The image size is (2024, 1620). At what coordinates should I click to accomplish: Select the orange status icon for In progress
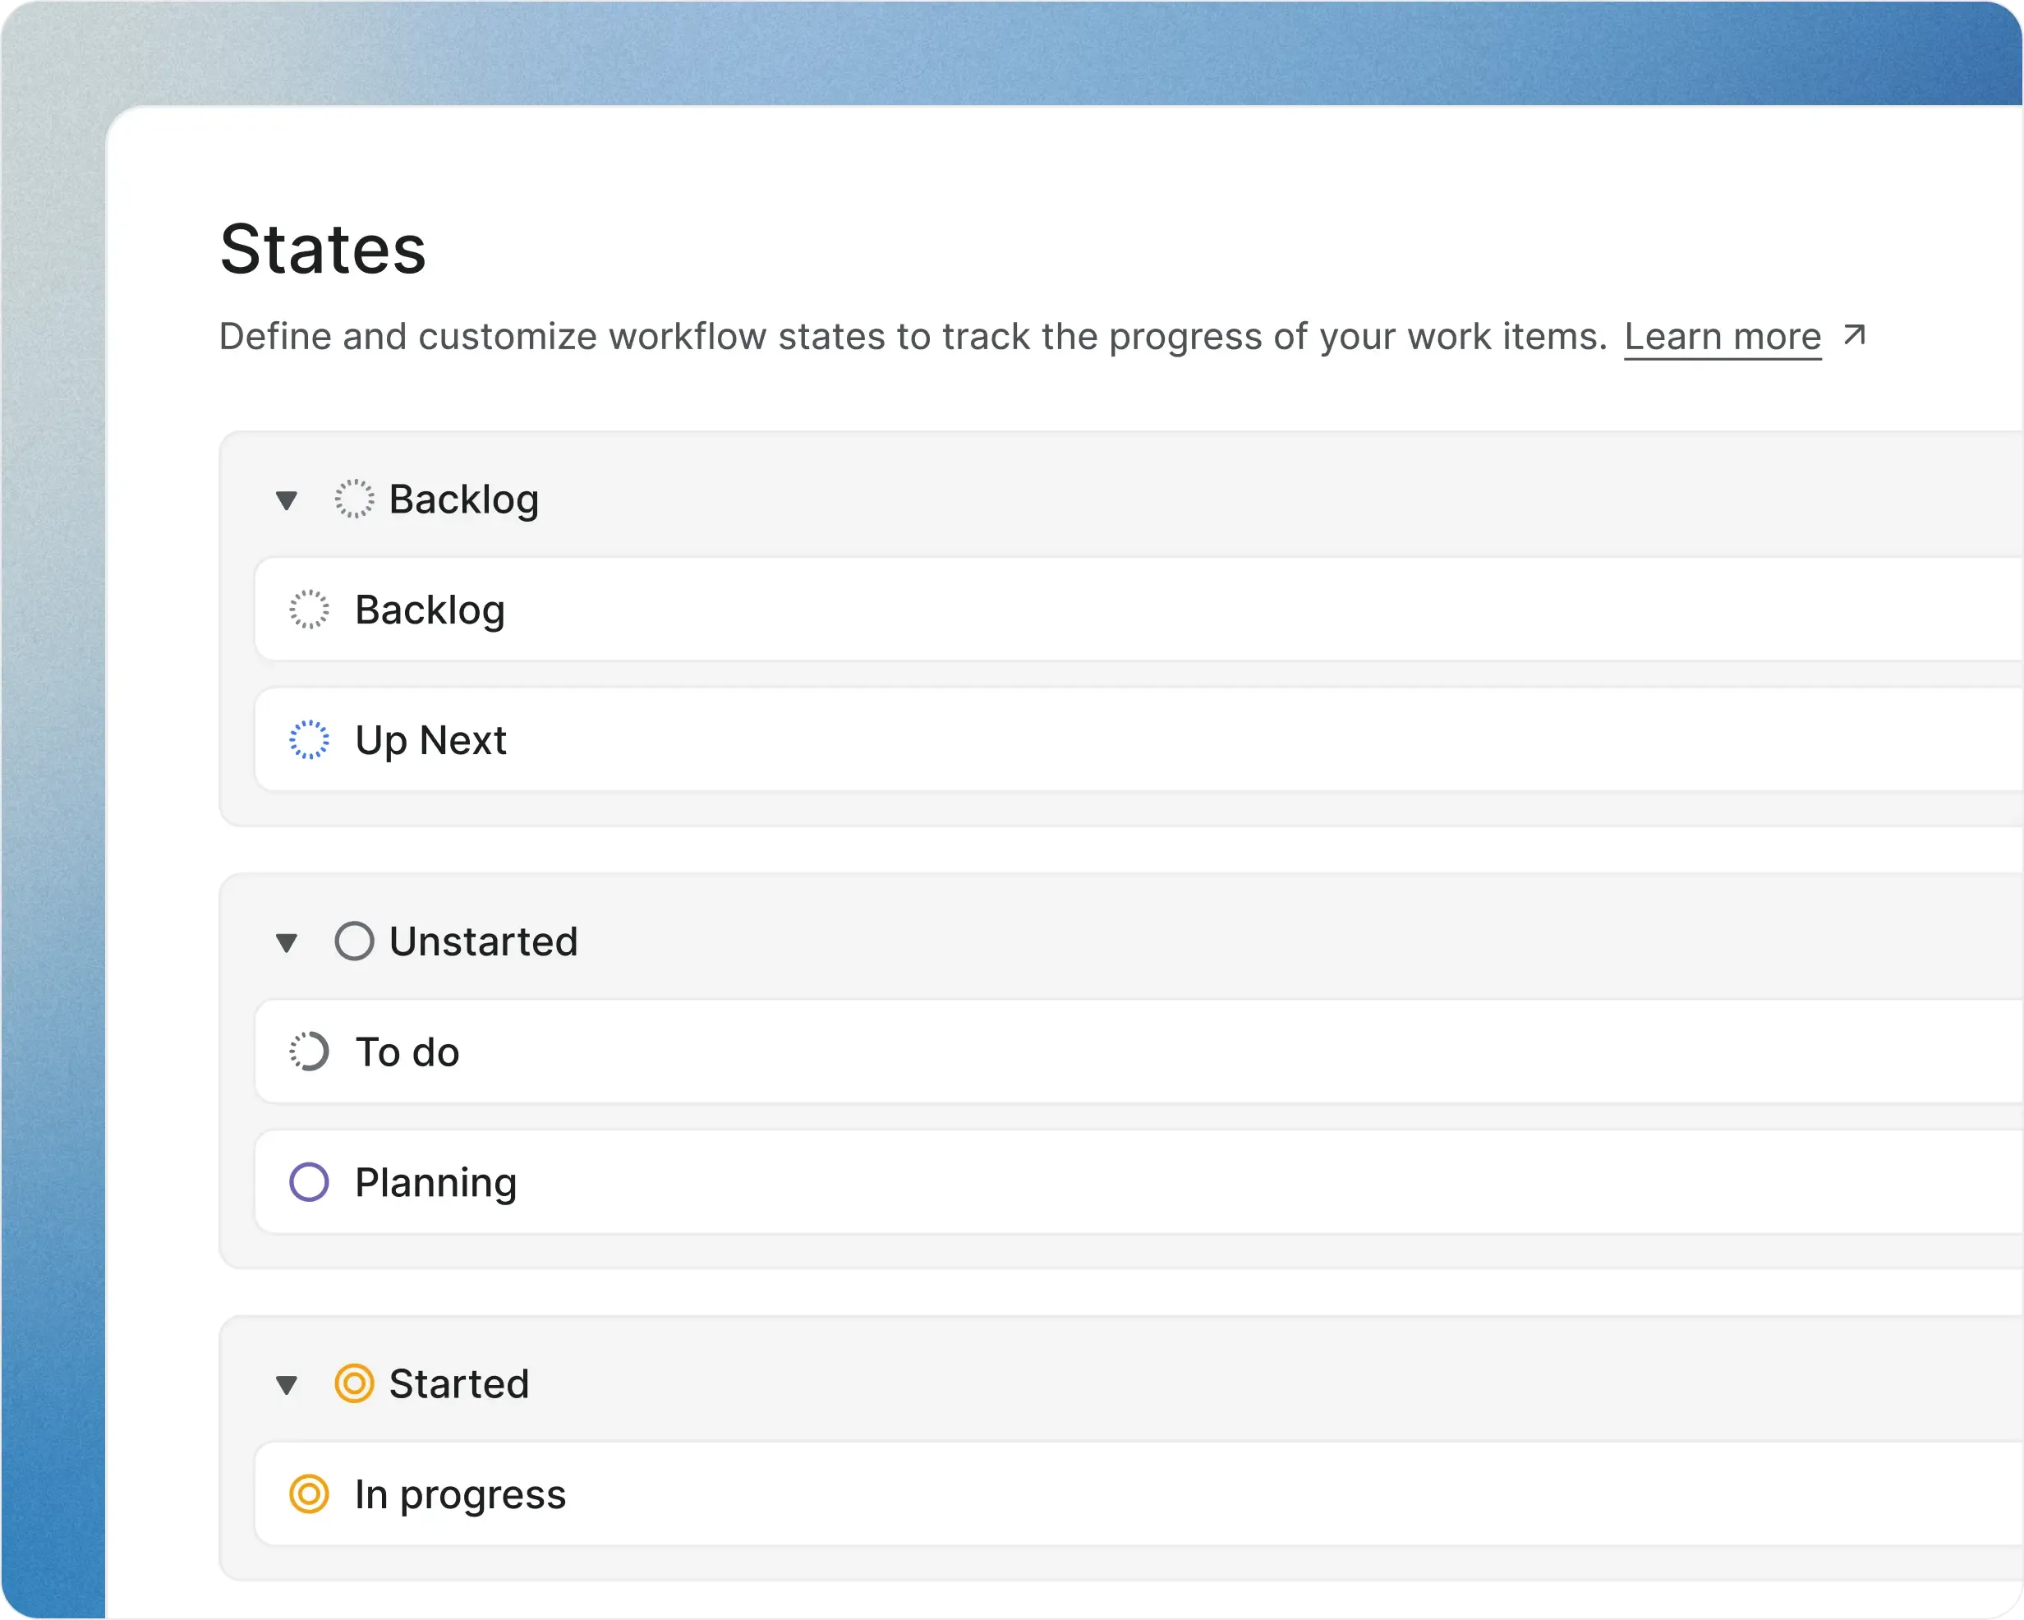point(310,1494)
